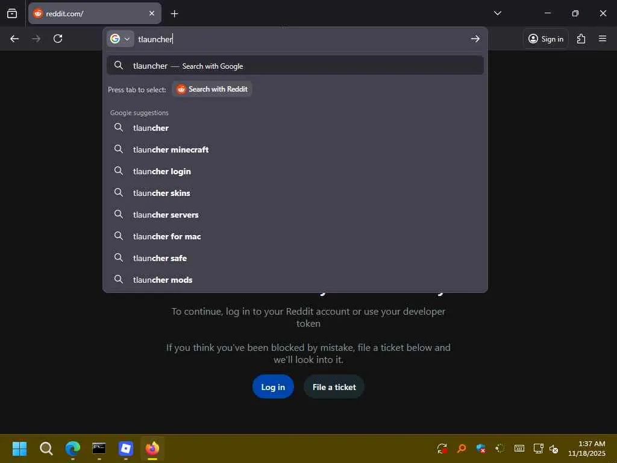Pick the 'tlauncher login' suggestion
The image size is (617, 463).
point(295,171)
